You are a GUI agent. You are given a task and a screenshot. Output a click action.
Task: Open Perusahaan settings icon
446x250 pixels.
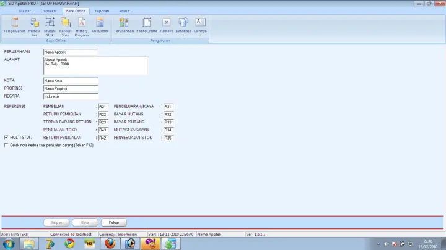[124, 25]
